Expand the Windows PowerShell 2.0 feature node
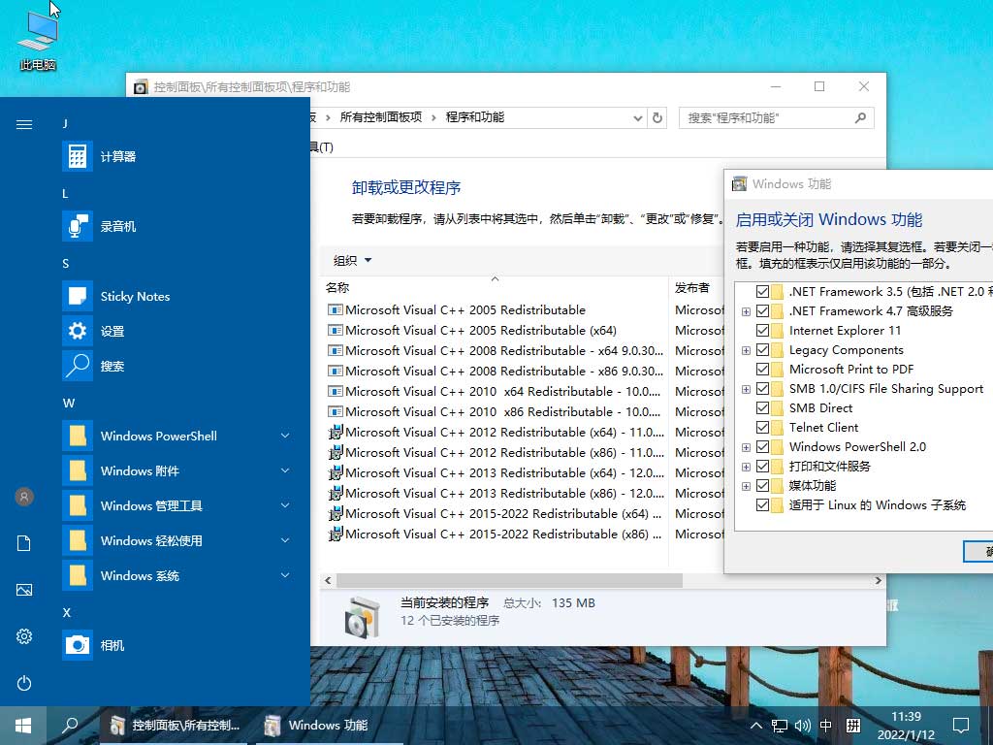 pyautogui.click(x=746, y=447)
